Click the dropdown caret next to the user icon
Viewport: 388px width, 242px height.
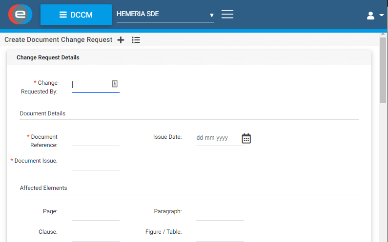coord(382,16)
